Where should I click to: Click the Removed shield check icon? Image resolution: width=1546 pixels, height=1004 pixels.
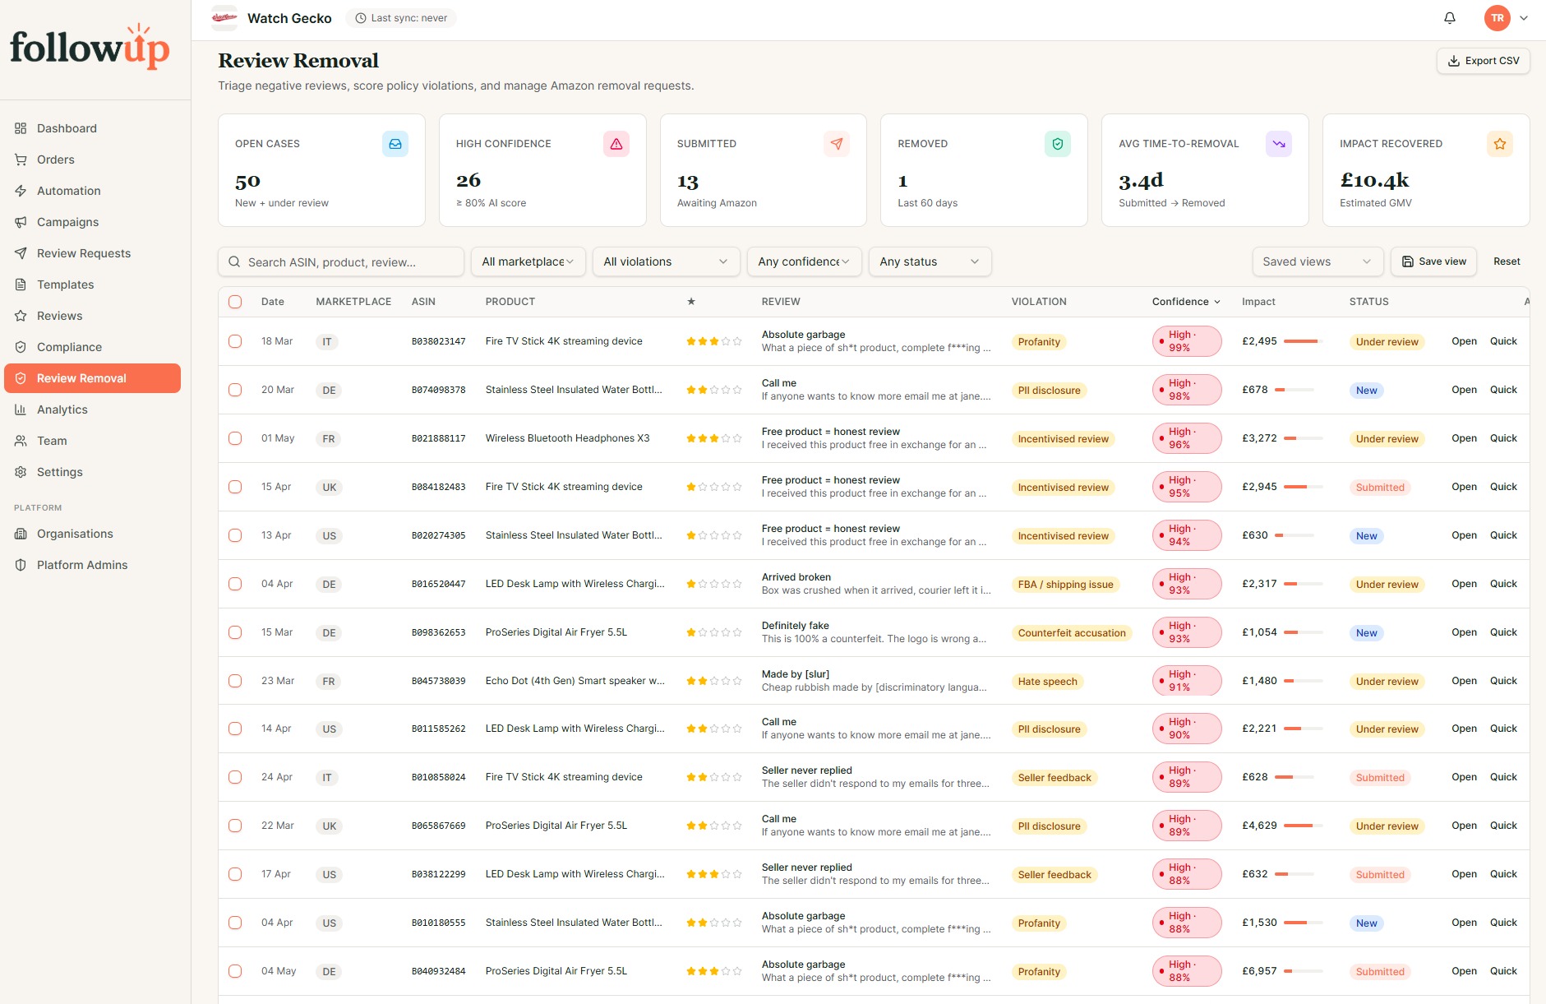(1058, 144)
